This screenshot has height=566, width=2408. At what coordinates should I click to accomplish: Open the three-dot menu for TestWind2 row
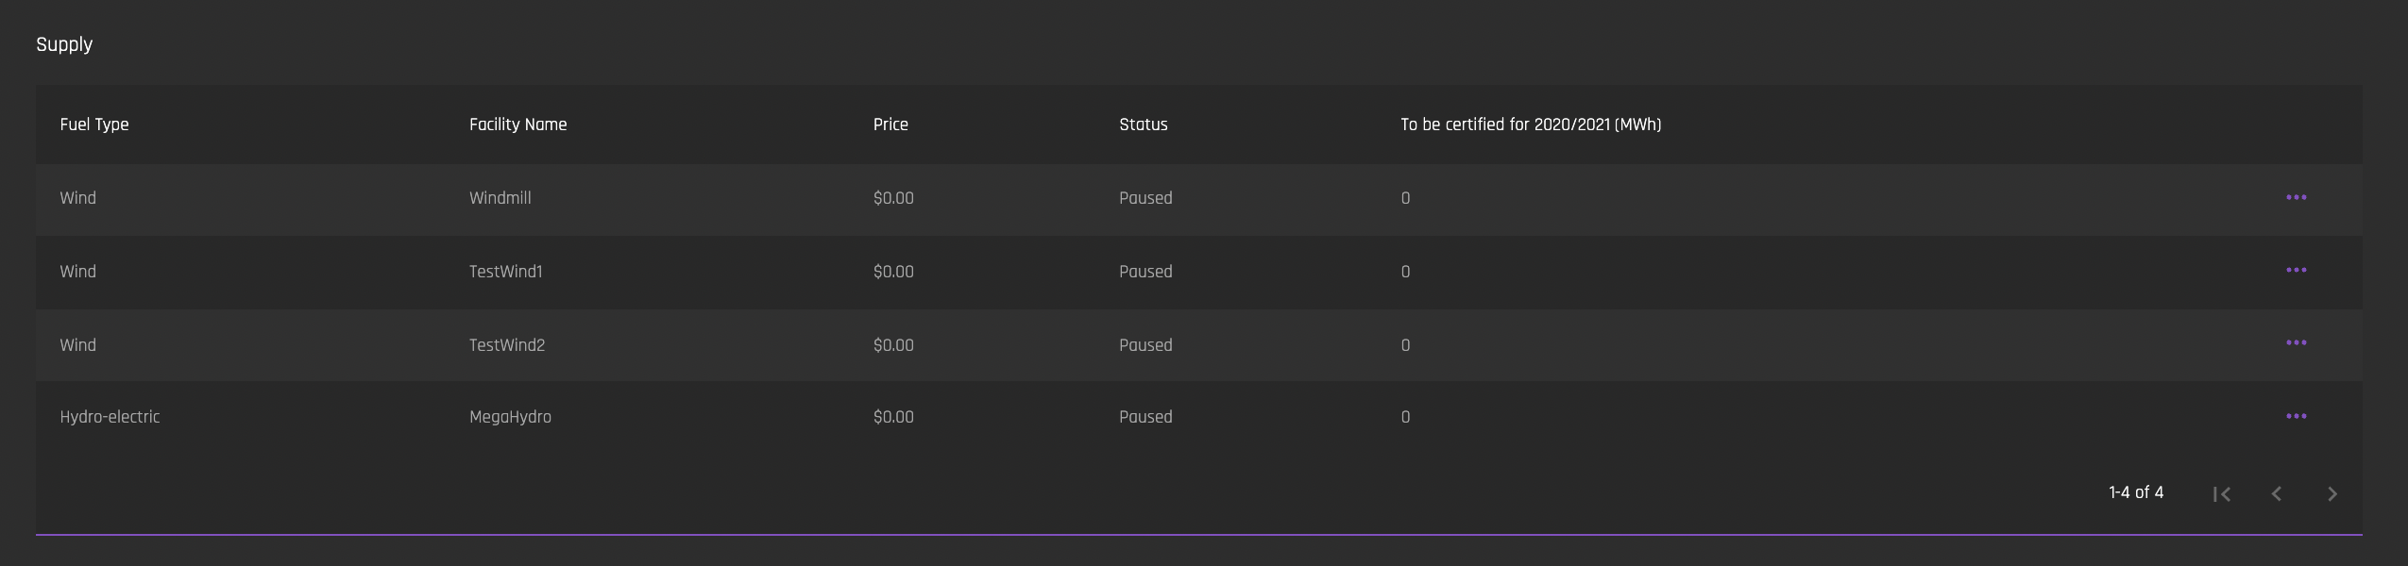coord(2296,342)
